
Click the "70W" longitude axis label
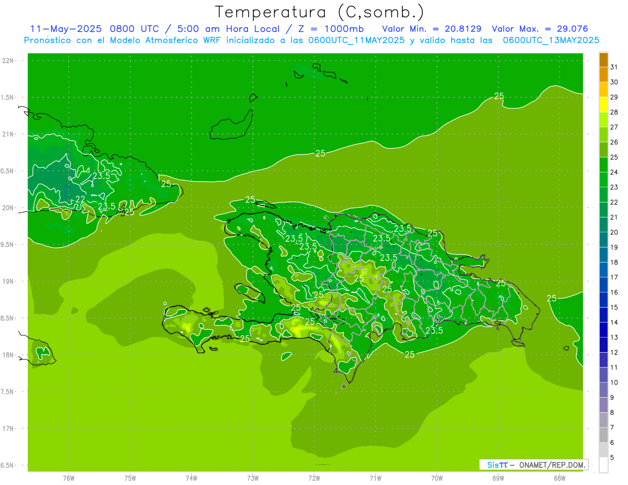[437, 478]
